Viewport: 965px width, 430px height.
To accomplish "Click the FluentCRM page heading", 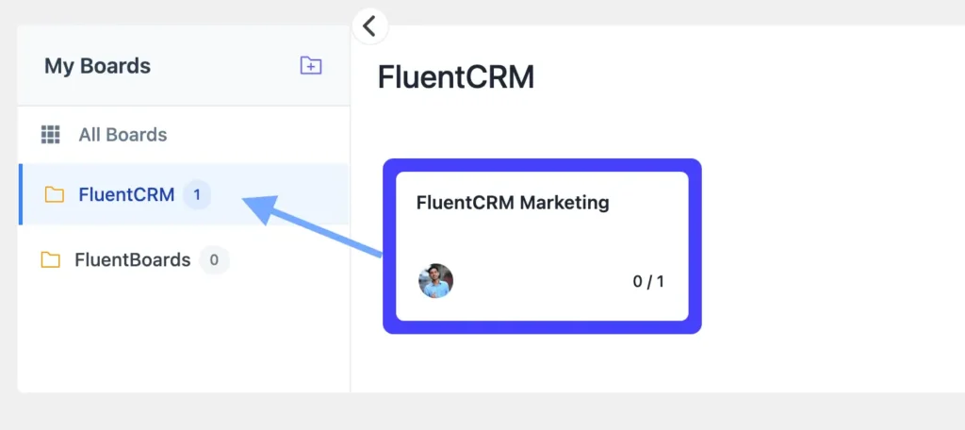I will click(456, 77).
